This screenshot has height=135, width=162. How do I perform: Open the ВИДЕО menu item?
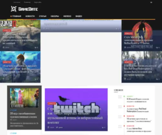coord(79,16)
